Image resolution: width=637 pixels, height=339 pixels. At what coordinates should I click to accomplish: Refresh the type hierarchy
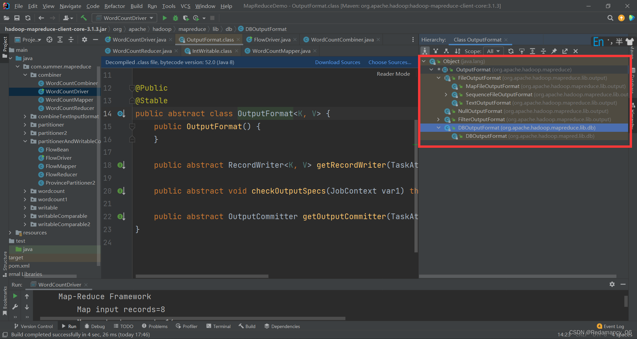(511, 51)
